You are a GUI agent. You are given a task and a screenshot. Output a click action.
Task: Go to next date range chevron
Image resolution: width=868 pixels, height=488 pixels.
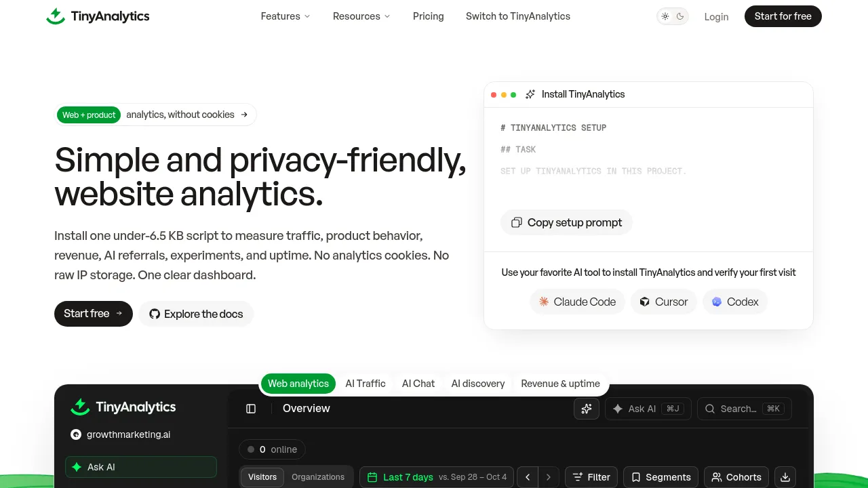[549, 477]
